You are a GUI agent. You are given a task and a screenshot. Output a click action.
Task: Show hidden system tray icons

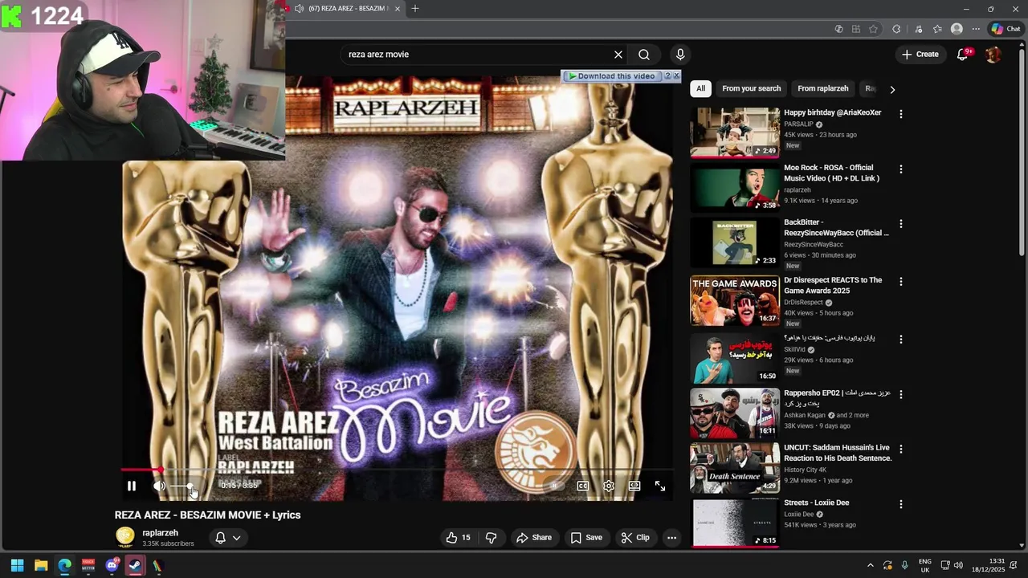point(870,566)
